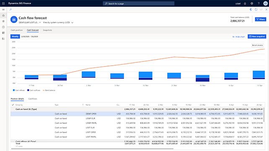Select the USMF EUR row
The height and width of the screenshot is (151, 269).
(x=137, y=118)
